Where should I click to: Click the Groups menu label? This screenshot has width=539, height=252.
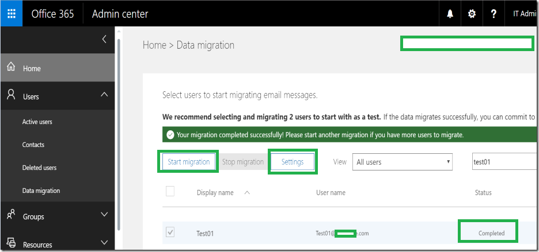click(33, 216)
